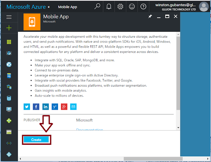Click the horizontal scrollbar thumb
Screen dimensions: 211x162
pos(153,159)
